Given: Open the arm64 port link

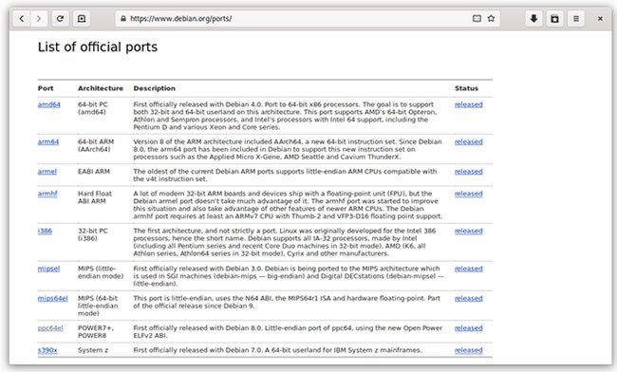Looking at the screenshot, I should click(x=48, y=141).
